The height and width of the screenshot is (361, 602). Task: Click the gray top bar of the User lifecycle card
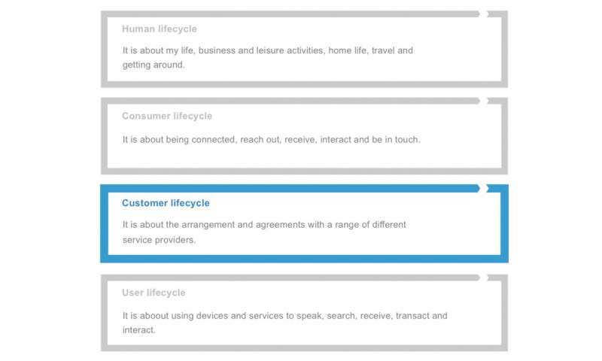point(290,278)
